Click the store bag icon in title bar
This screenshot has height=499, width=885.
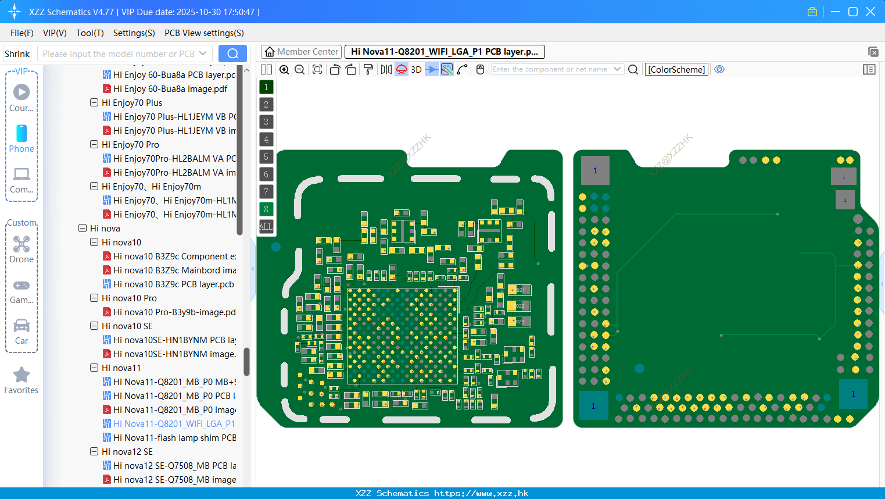(812, 12)
